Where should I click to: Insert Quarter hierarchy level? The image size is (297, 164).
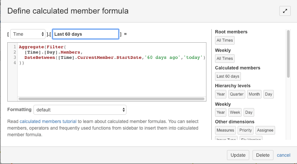(x=237, y=94)
